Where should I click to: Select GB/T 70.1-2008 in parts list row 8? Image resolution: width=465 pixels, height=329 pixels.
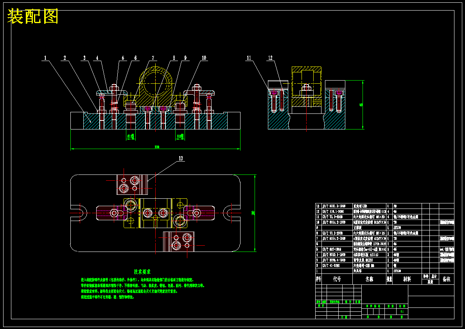pos(333,233)
